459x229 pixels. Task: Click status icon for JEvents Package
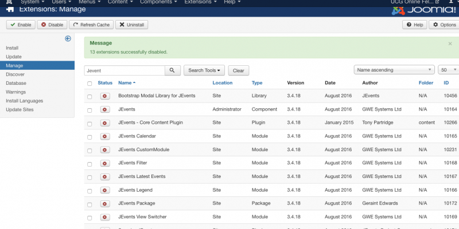pyautogui.click(x=105, y=204)
